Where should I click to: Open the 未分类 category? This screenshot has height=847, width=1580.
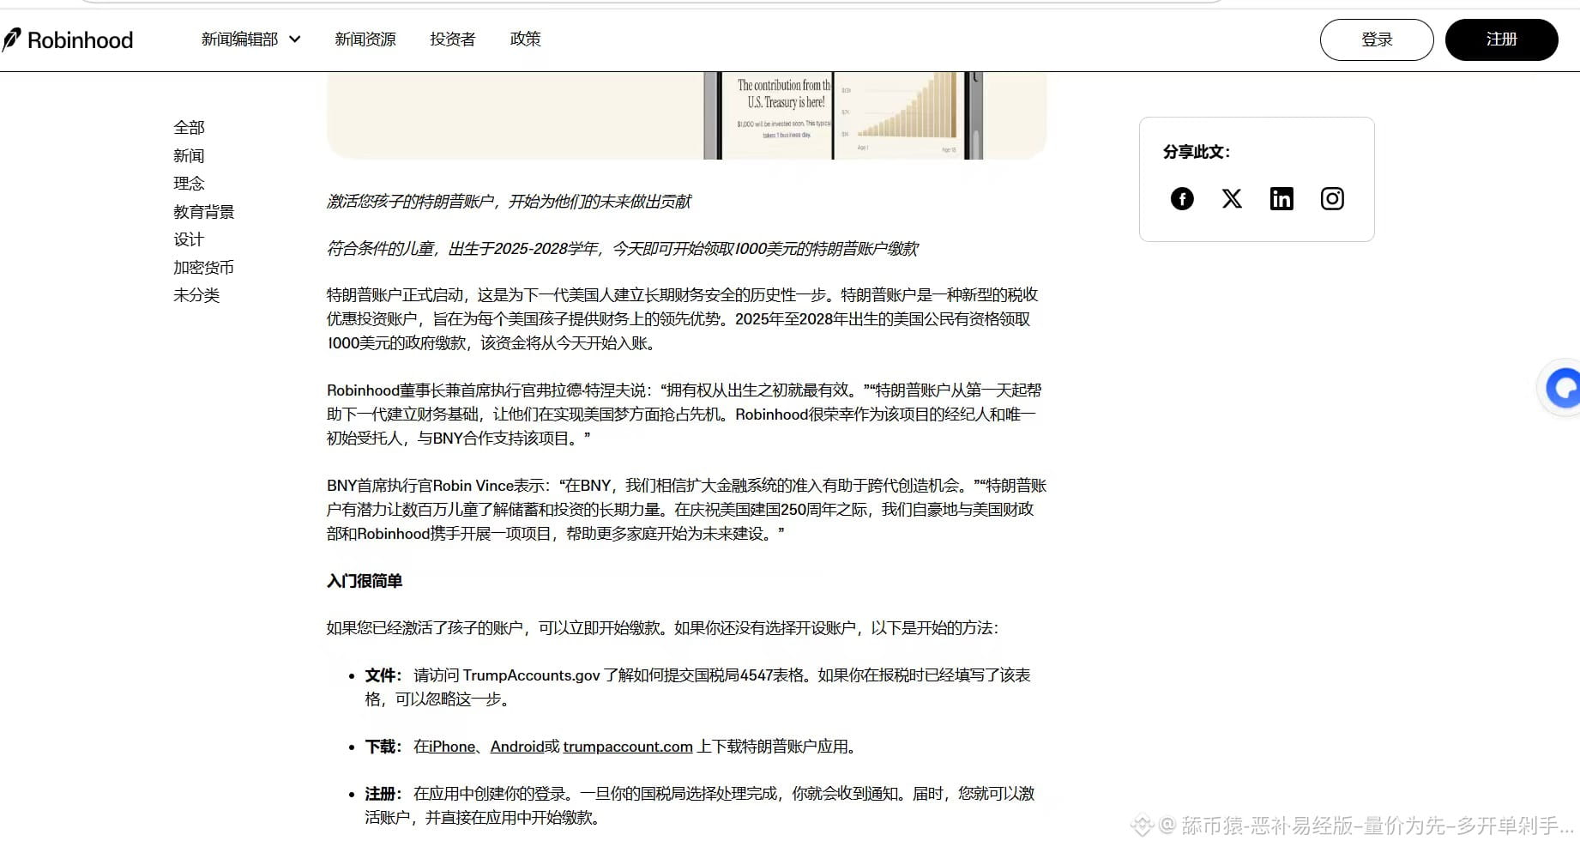(196, 295)
